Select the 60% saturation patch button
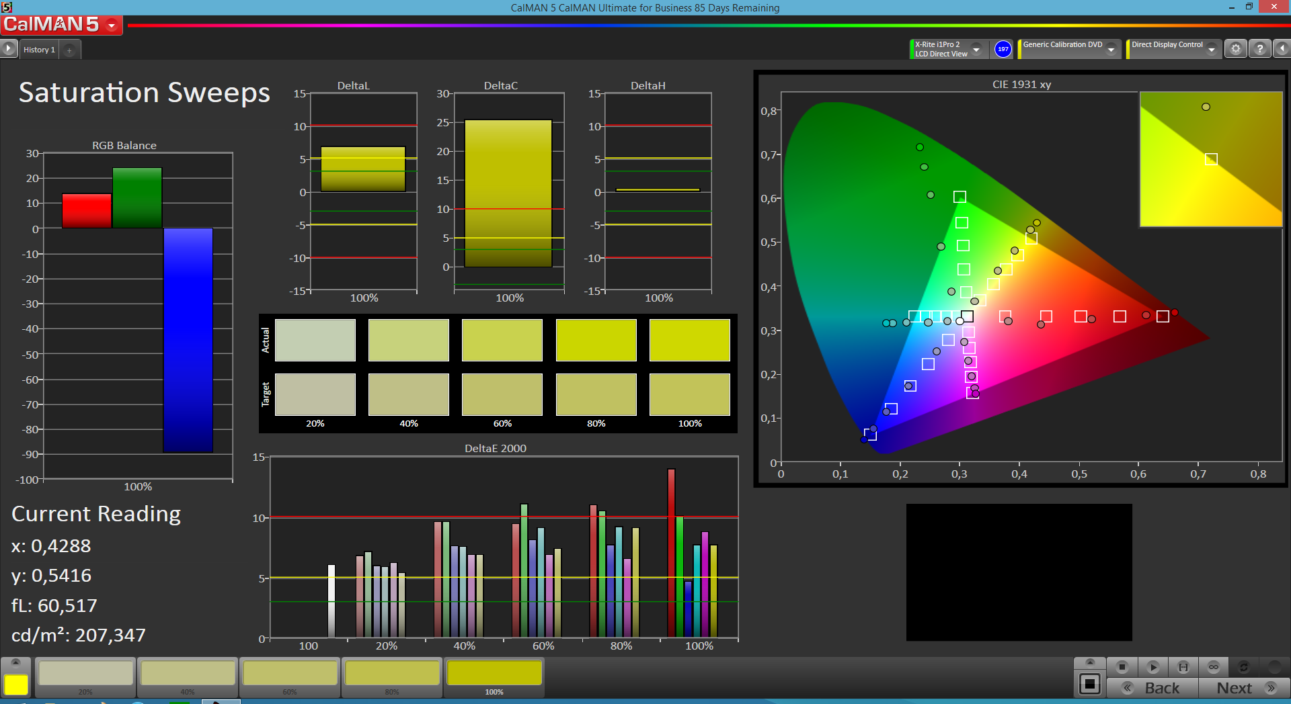 pyautogui.click(x=290, y=677)
